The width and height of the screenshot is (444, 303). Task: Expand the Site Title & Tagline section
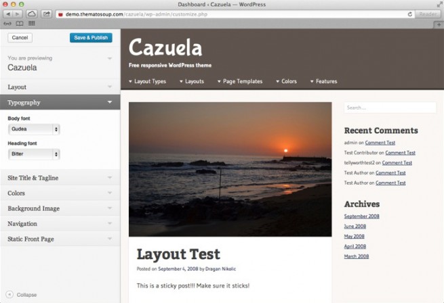[60, 178]
